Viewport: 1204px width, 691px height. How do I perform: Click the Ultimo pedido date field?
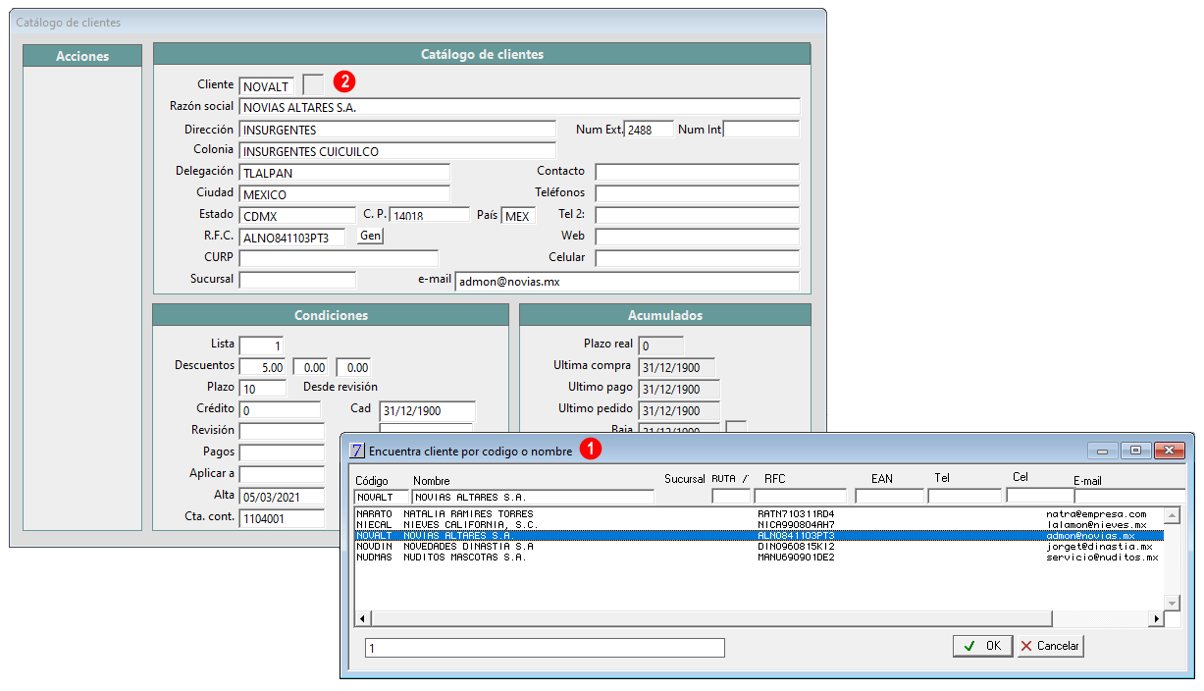(679, 410)
